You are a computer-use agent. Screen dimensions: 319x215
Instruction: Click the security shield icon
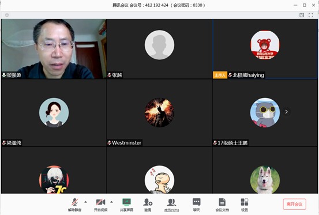pos(7,15)
